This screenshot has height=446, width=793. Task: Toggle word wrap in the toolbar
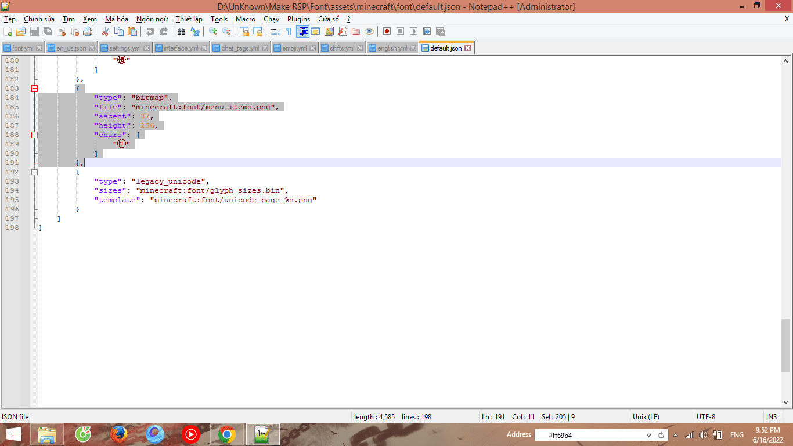point(276,31)
